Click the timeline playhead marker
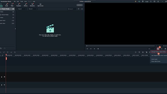Image resolution: width=167 pixels, height=94 pixels. 6,58
